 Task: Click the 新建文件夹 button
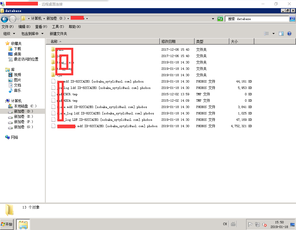[x=58, y=34]
